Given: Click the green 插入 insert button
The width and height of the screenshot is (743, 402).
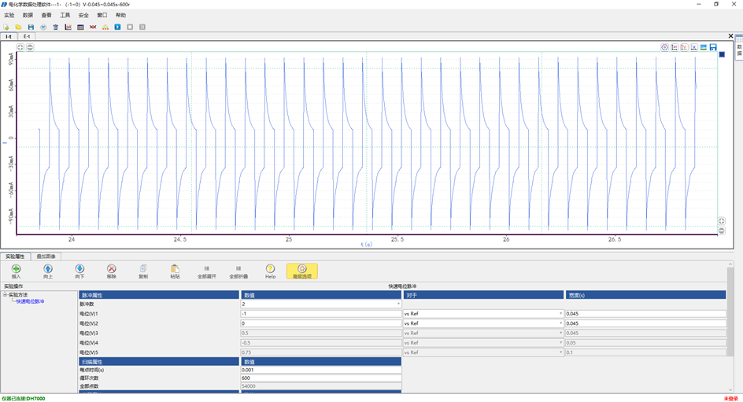Looking at the screenshot, I should click(16, 271).
